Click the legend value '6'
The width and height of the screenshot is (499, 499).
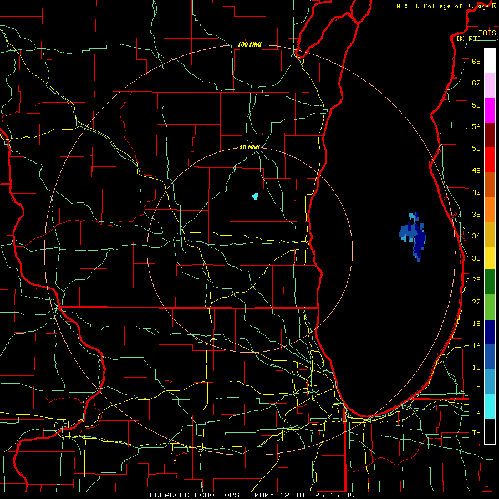(x=478, y=389)
